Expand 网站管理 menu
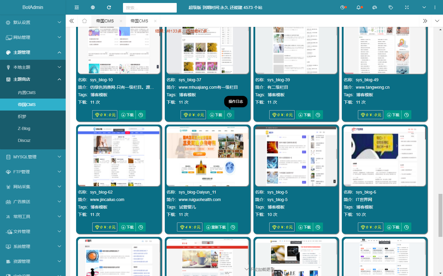Screen dimensions: 443x276 tap(33, 37)
